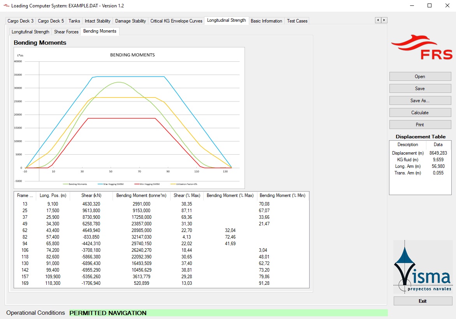
Task: Select the frame 25 row
Action: pos(161,211)
